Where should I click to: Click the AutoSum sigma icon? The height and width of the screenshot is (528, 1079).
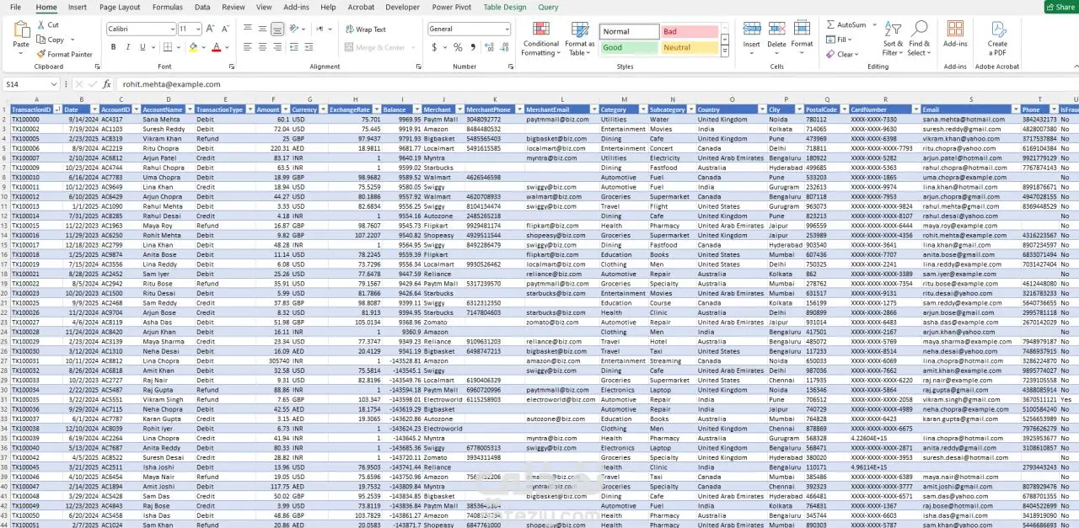(831, 25)
